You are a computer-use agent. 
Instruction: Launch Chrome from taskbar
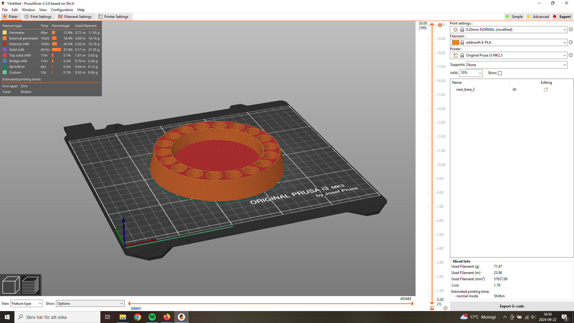(x=138, y=317)
